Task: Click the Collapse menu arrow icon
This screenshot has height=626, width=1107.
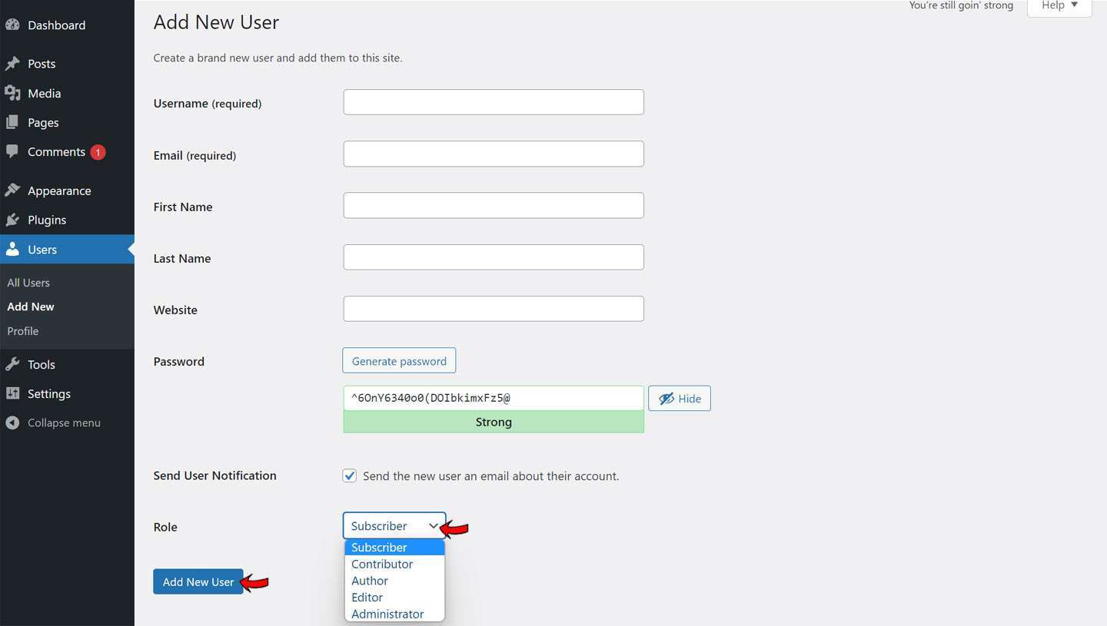Action: [x=12, y=422]
